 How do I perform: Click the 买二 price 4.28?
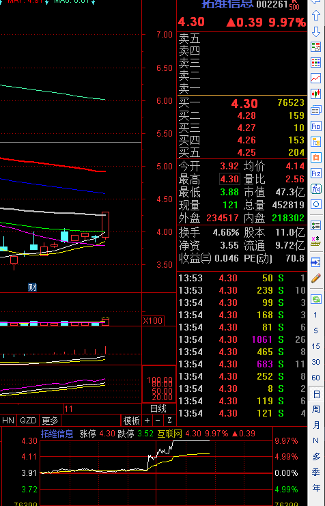[x=246, y=115]
